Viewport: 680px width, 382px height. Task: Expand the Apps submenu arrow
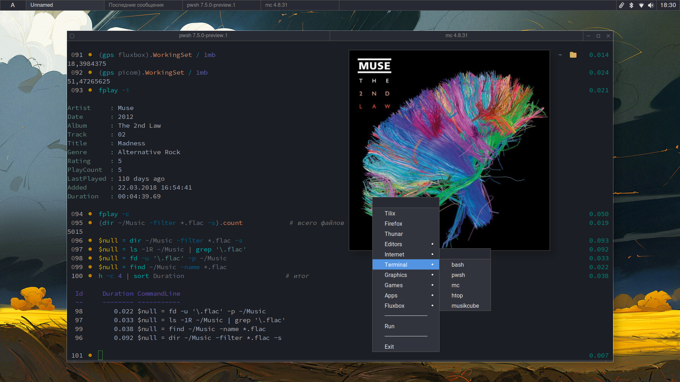[432, 295]
